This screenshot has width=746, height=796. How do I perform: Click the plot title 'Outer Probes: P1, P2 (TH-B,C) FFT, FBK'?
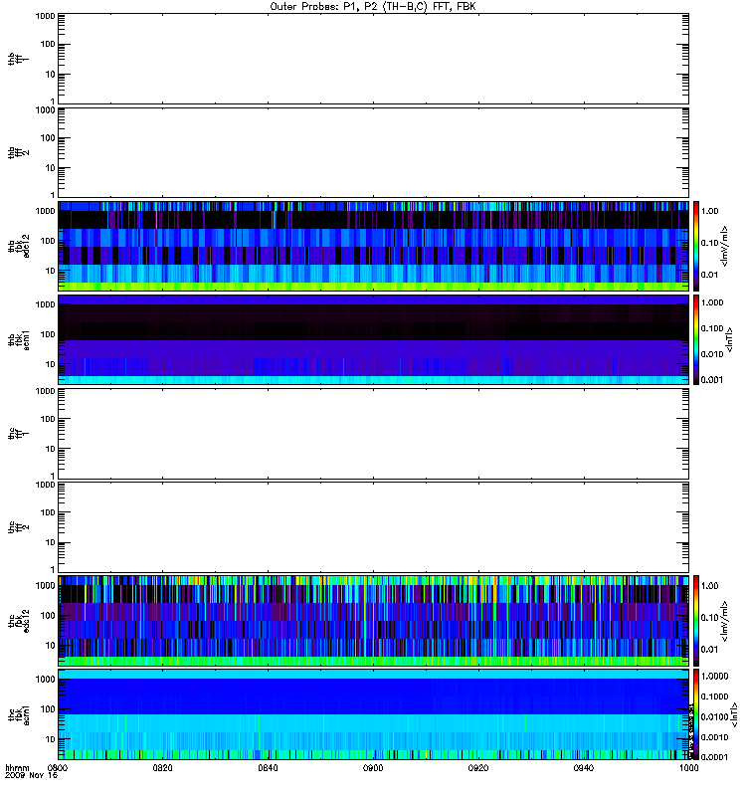[x=373, y=7]
